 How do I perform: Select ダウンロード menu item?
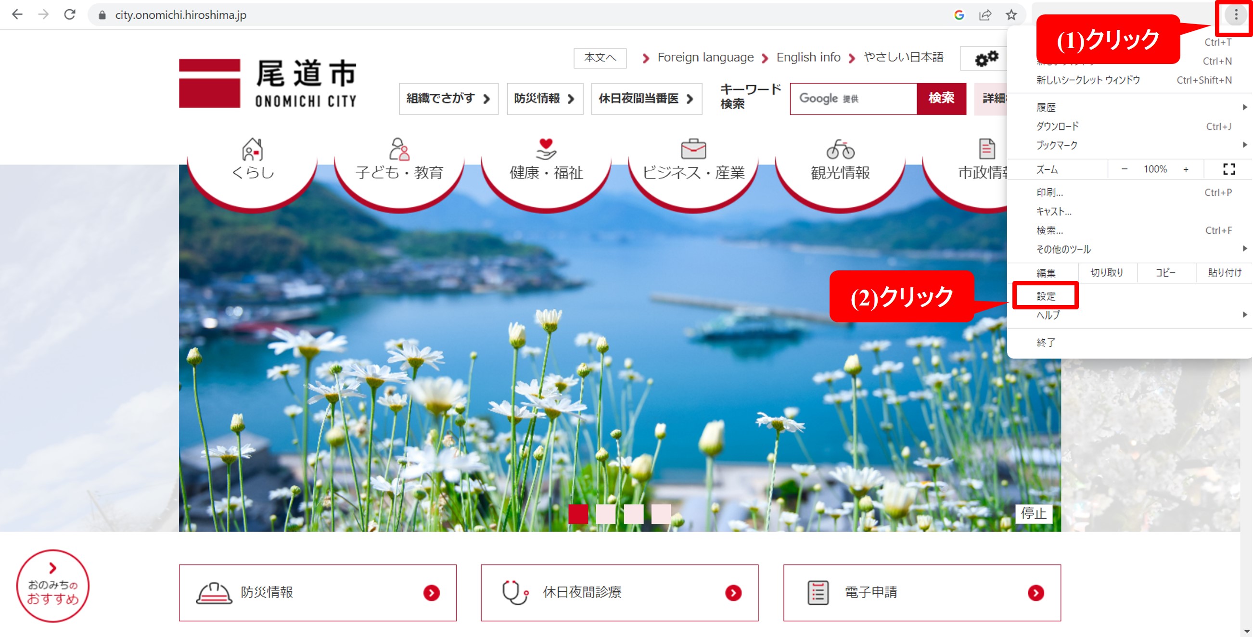[x=1129, y=127]
